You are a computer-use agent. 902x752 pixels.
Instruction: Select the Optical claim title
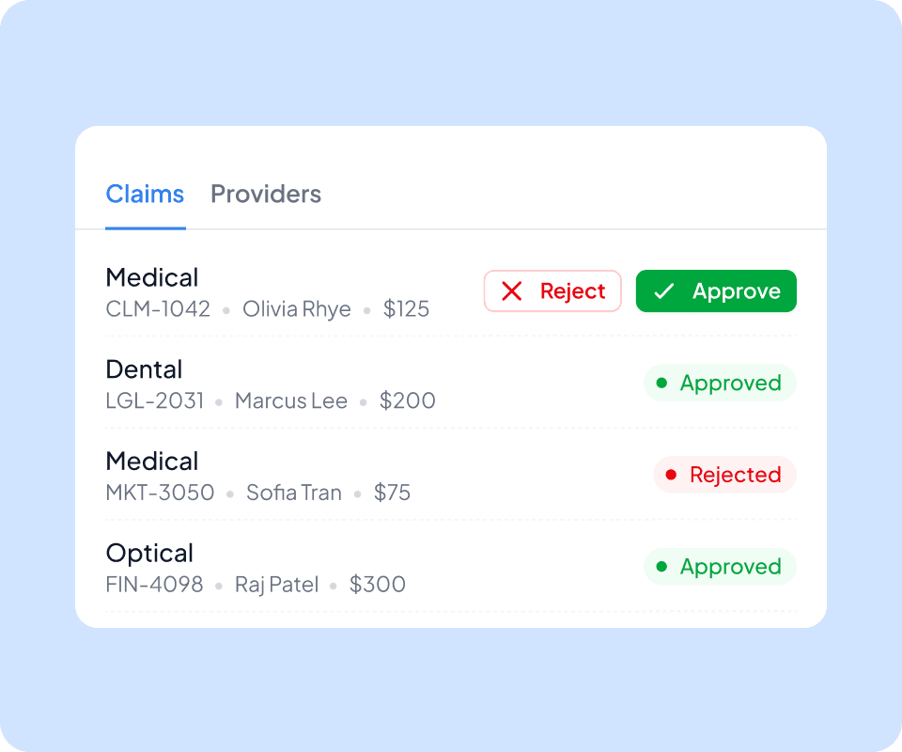pos(149,554)
